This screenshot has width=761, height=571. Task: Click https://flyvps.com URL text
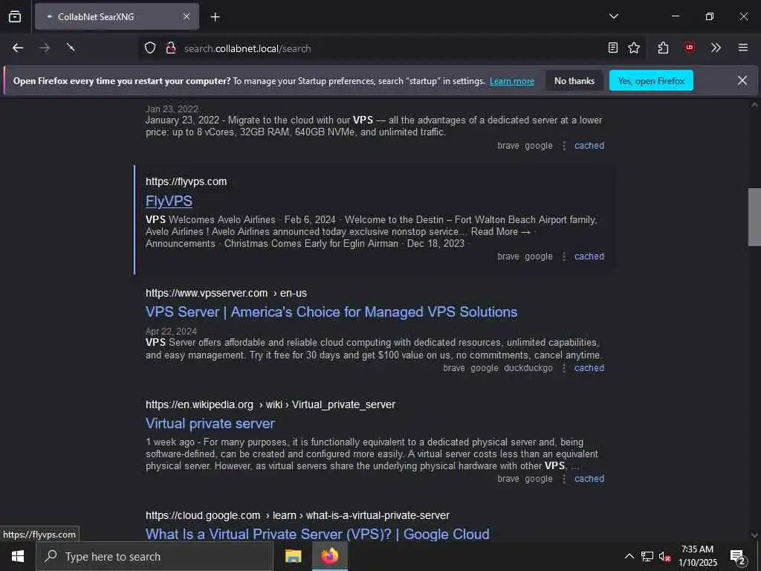[x=186, y=181]
